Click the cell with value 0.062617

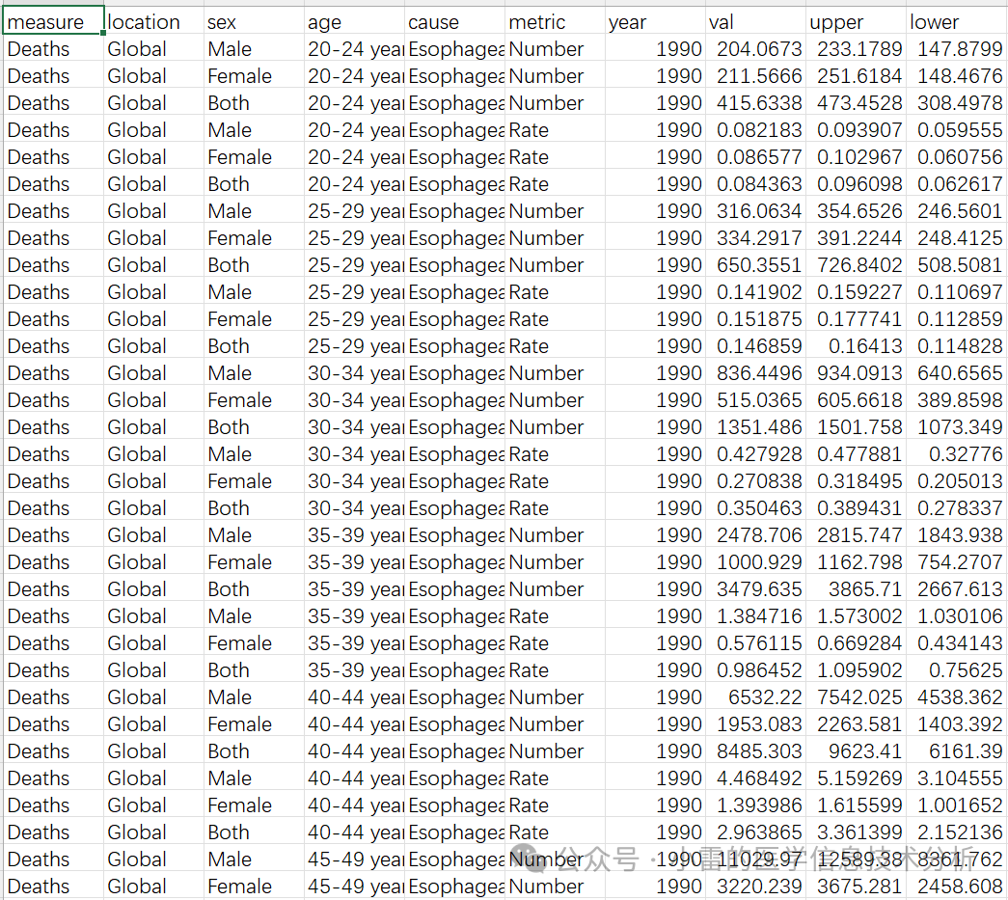[956, 184]
